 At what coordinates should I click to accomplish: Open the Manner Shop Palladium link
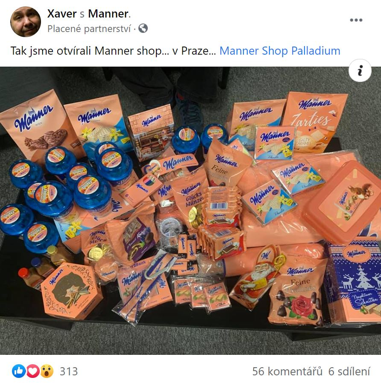[x=280, y=51]
